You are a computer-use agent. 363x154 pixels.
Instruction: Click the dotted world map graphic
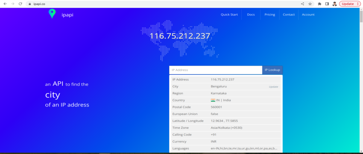[x=180, y=41]
